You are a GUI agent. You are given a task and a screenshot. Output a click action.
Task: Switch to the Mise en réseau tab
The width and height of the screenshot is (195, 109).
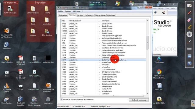point(100,15)
